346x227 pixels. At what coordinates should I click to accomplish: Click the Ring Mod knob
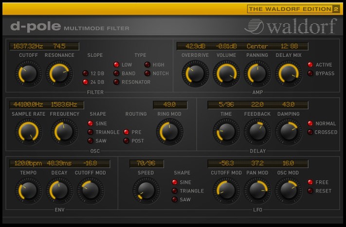[170, 132]
